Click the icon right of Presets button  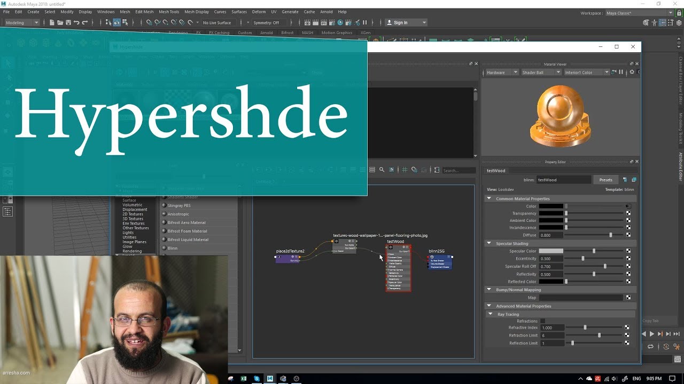click(625, 180)
